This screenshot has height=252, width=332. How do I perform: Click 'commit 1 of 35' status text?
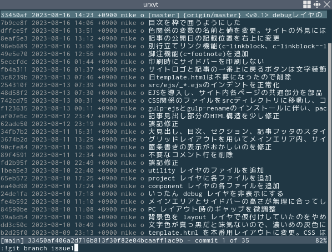(222, 240)
